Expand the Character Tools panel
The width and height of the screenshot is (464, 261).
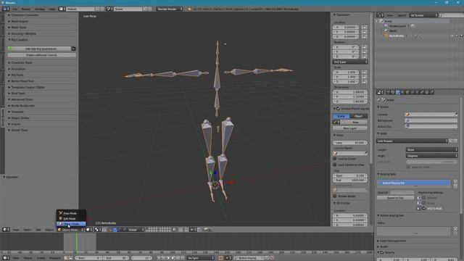21,63
